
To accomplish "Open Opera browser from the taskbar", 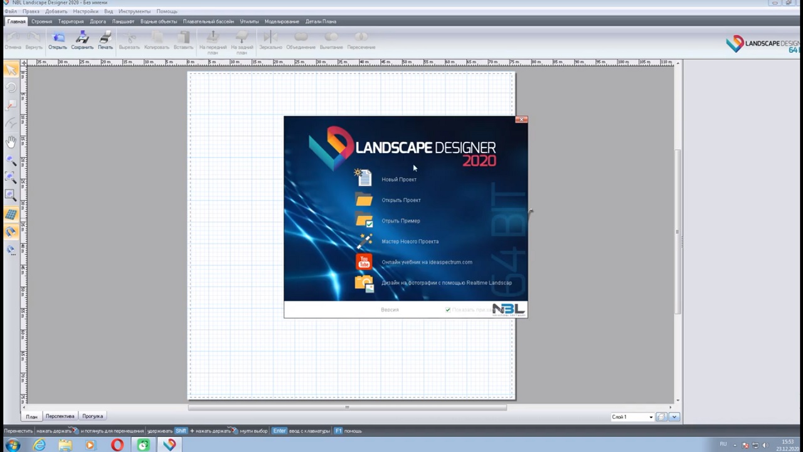I will point(117,445).
